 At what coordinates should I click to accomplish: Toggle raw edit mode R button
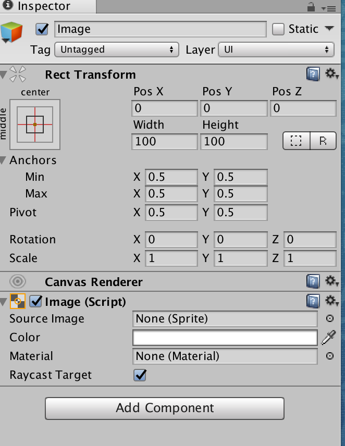(x=323, y=141)
